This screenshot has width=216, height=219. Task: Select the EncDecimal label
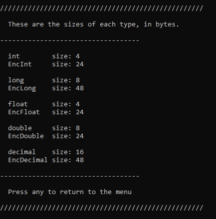pyautogui.click(x=28, y=160)
